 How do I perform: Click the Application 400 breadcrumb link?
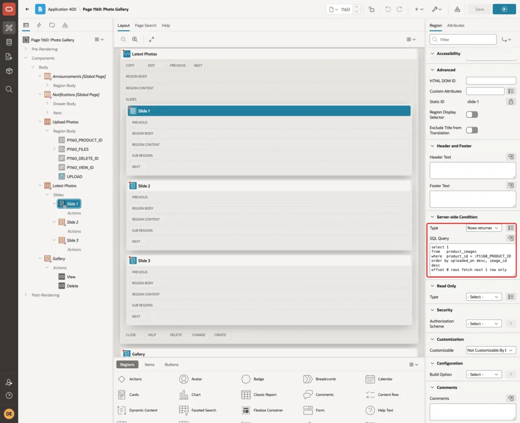pyautogui.click(x=62, y=9)
